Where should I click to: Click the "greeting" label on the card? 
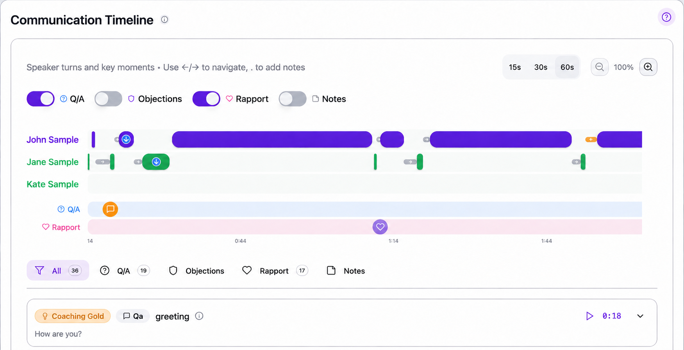(172, 316)
